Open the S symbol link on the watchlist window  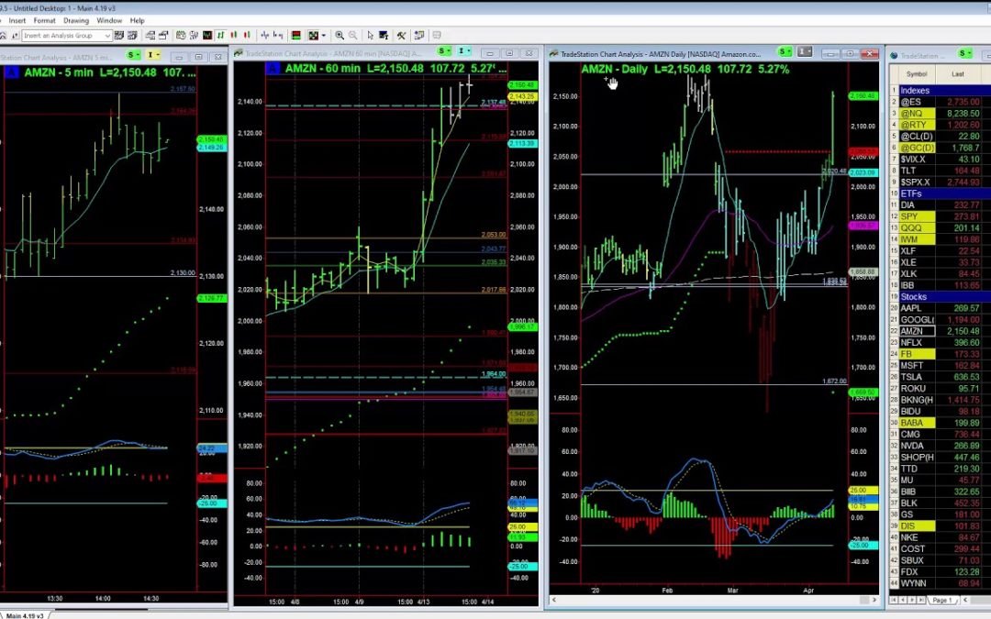coord(965,54)
